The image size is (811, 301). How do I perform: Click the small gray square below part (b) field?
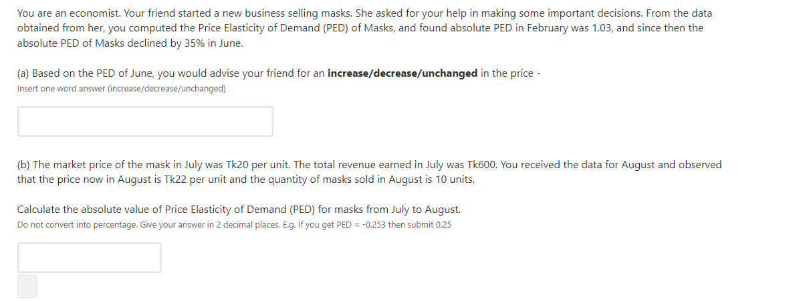point(27,286)
